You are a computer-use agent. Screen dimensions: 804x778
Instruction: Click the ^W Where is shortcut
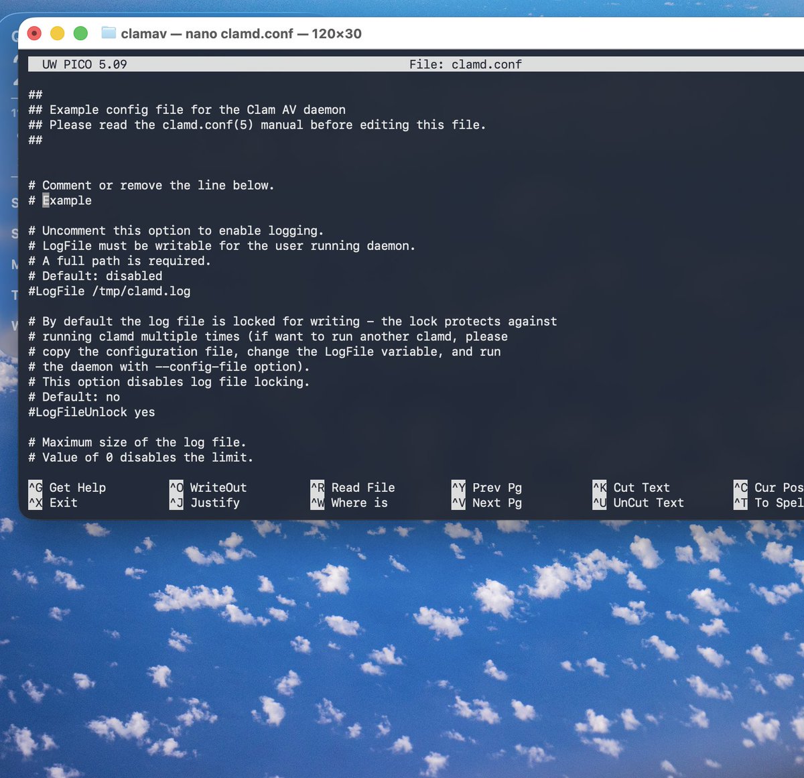click(349, 503)
